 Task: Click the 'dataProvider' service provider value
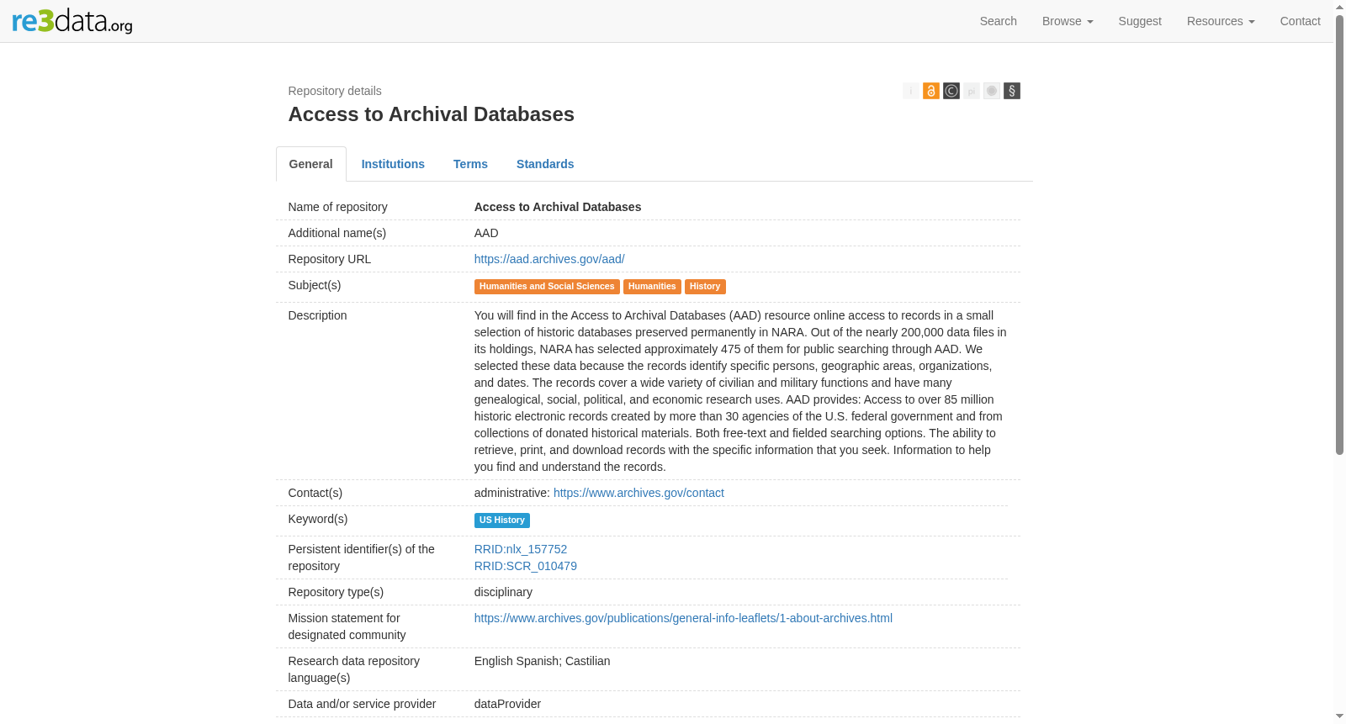(x=507, y=704)
